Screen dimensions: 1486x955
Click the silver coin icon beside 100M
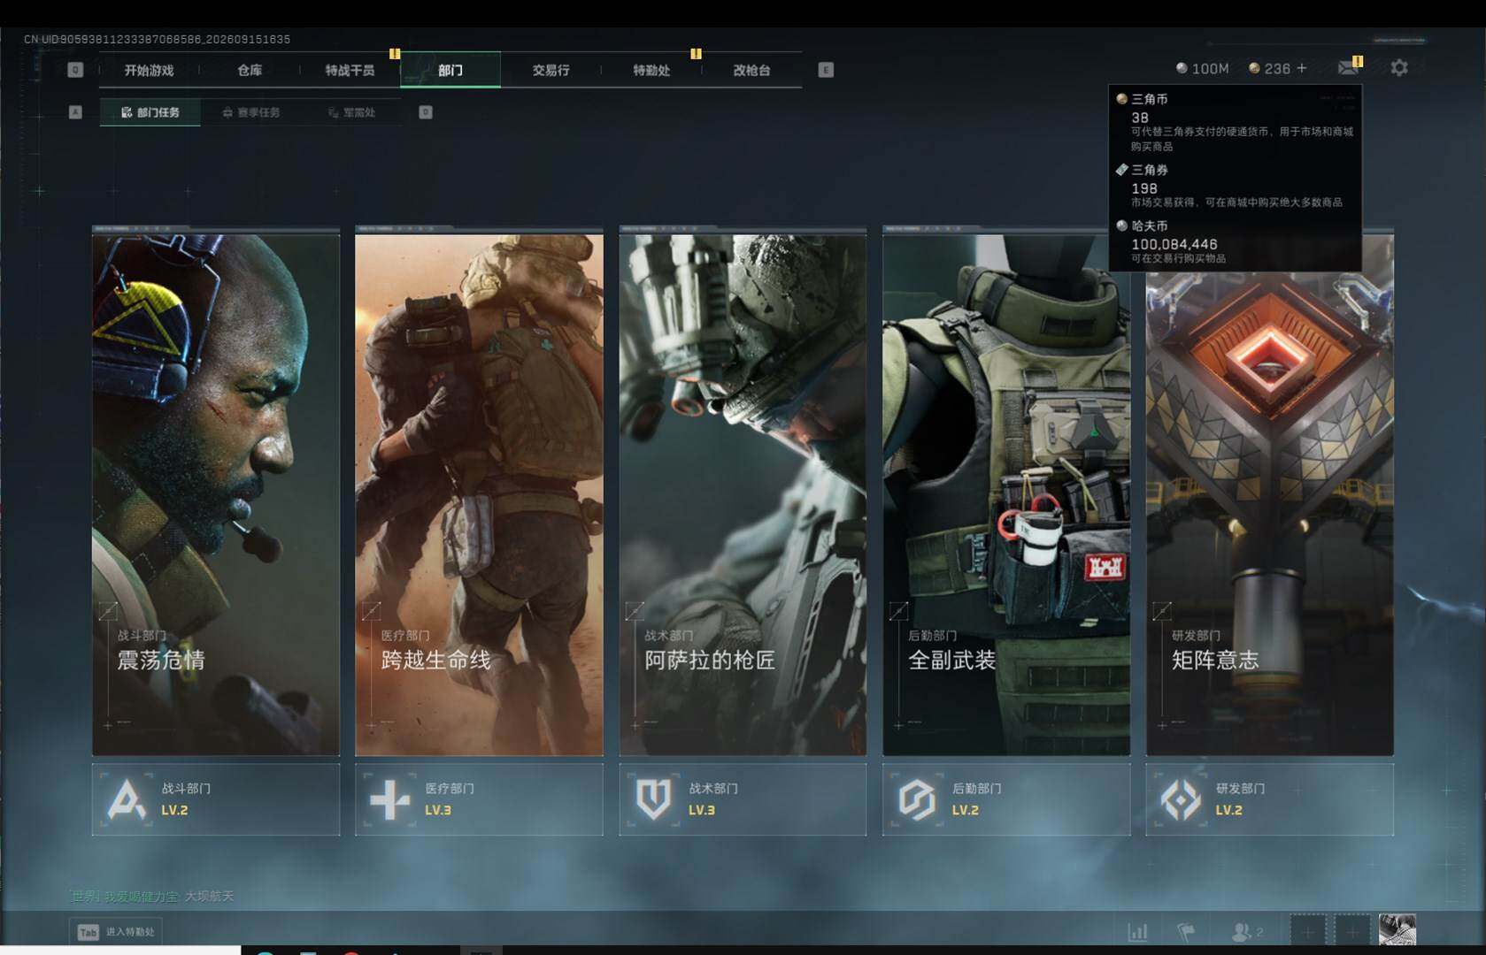point(1182,68)
